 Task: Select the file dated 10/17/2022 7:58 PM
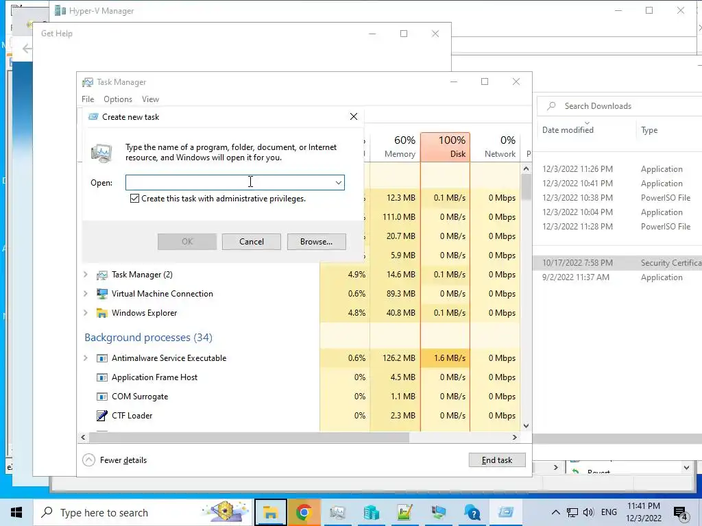coord(618,262)
